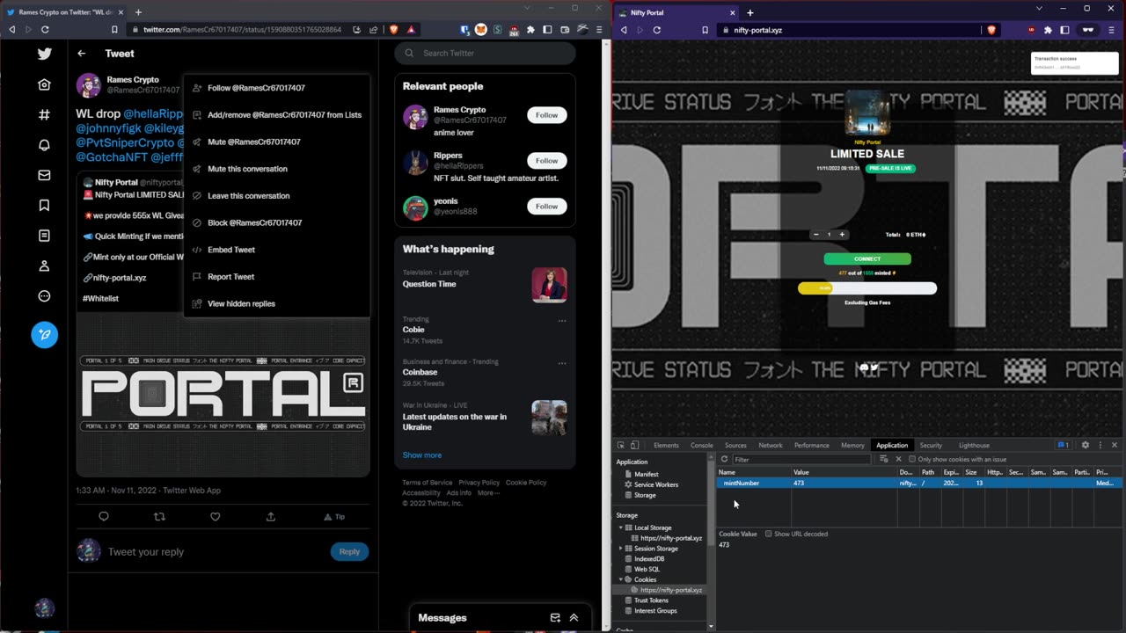
Task: Reload the Twitter browser page
Action: pos(45,29)
